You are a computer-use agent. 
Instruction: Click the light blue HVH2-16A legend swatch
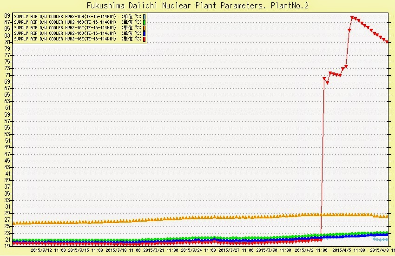click(x=145, y=17)
